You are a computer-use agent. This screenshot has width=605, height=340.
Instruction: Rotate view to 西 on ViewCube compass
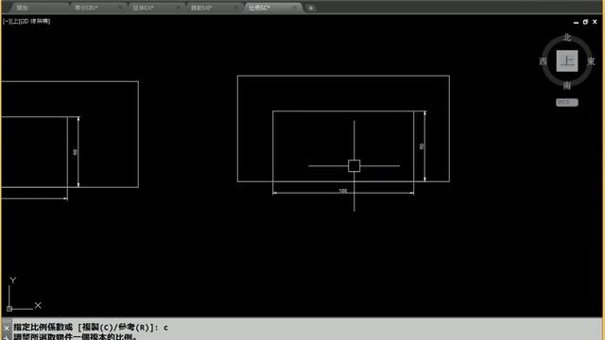click(x=544, y=61)
